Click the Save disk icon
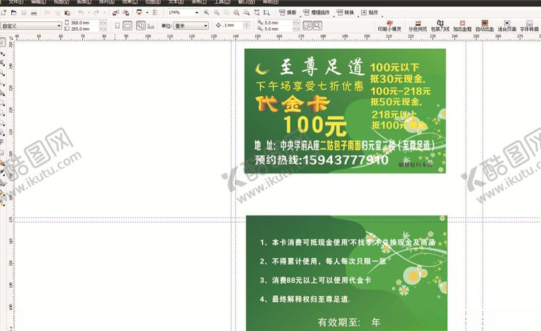Image resolution: width=541 pixels, height=331 pixels. point(24,13)
